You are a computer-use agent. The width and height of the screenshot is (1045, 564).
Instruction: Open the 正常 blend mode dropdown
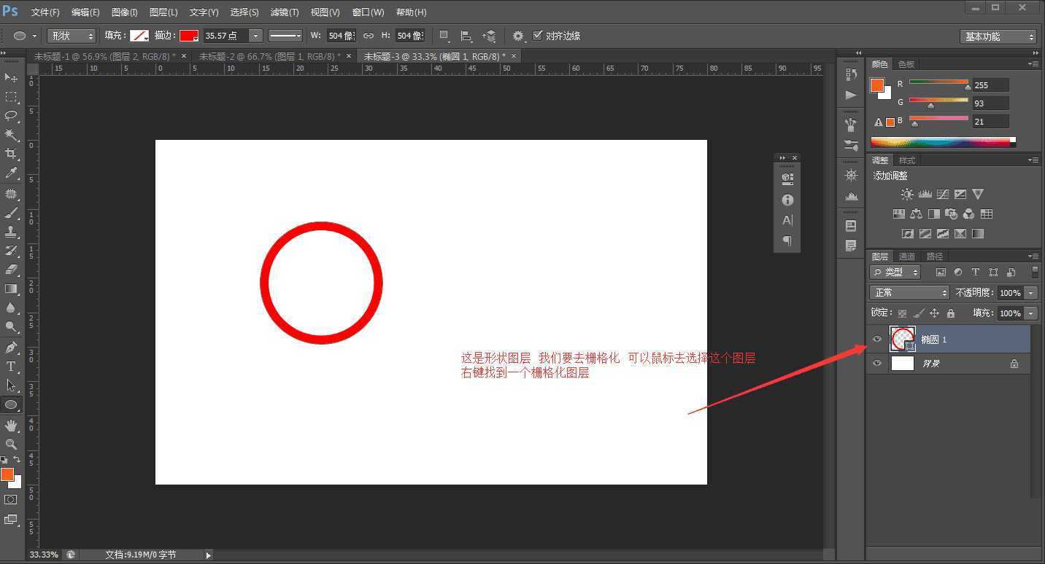pyautogui.click(x=909, y=292)
